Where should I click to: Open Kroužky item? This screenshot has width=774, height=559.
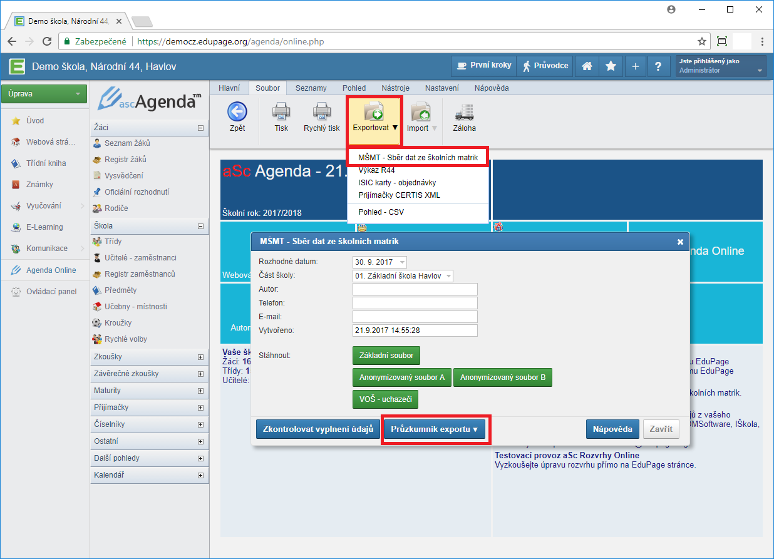[118, 323]
